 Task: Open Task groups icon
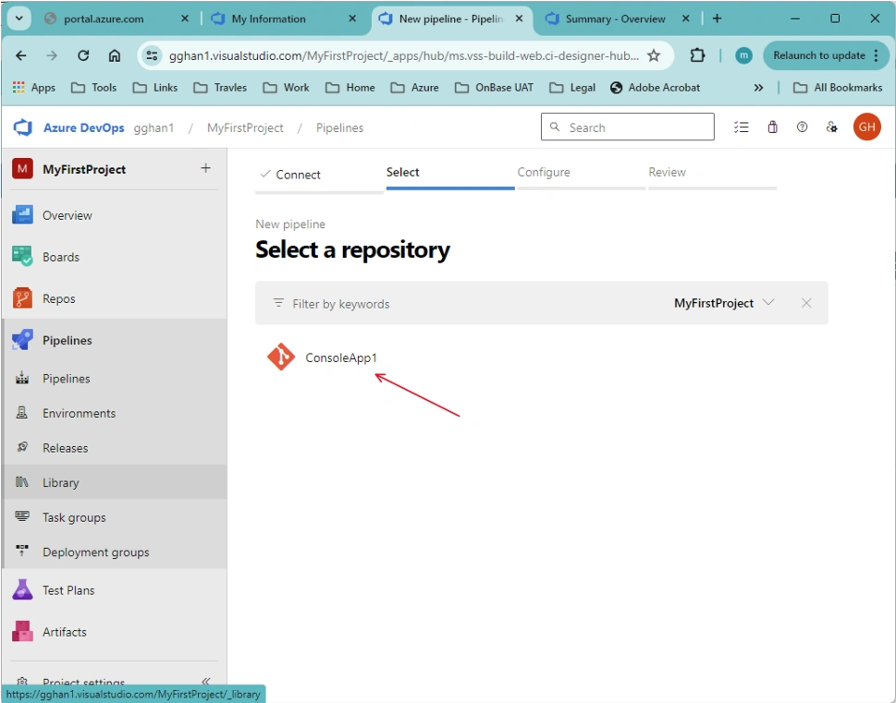click(22, 516)
